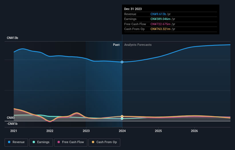This screenshot has height=150, width=235.
Task: Click the Revenue label in tooltip
Action: click(130, 14)
